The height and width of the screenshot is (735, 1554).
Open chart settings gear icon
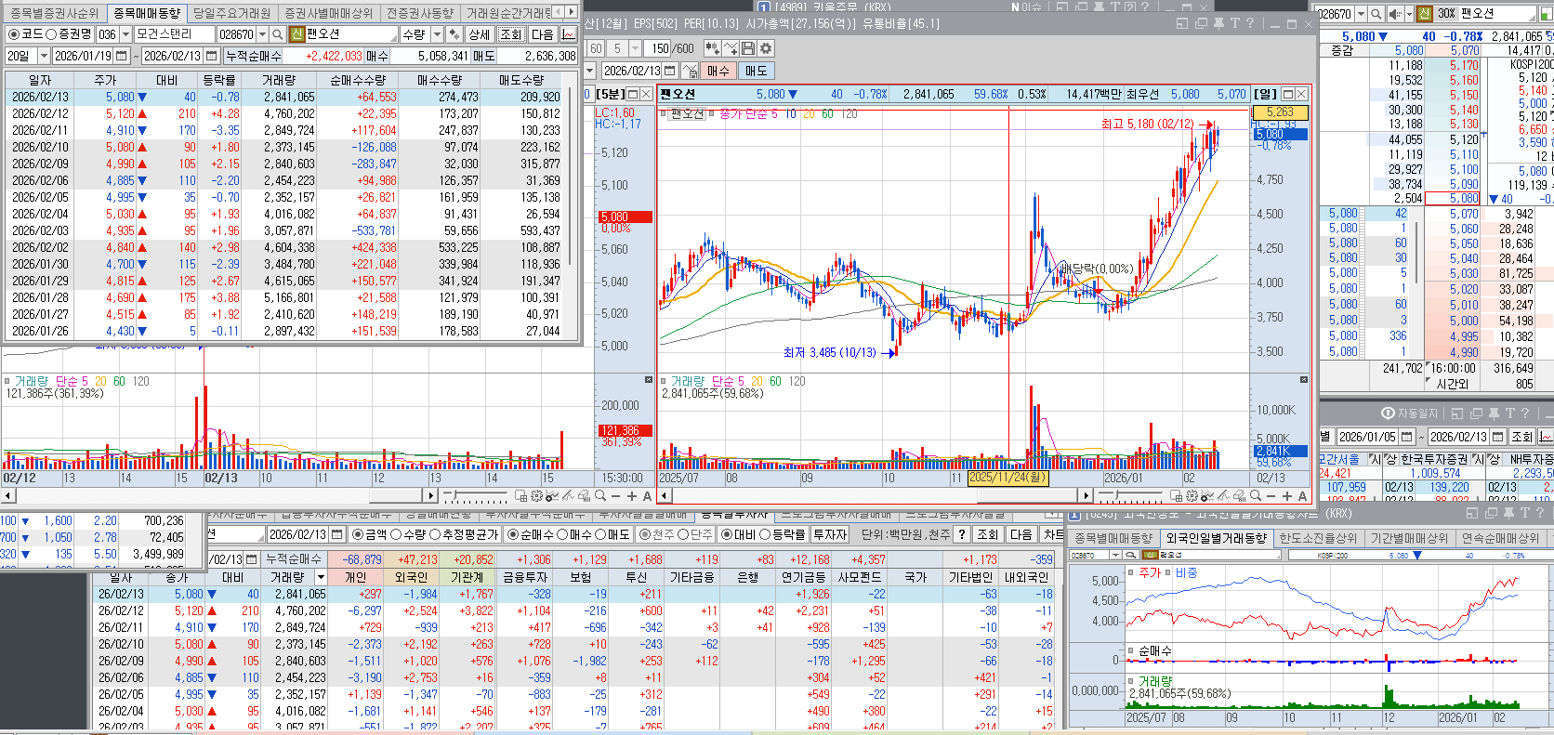pos(766,48)
